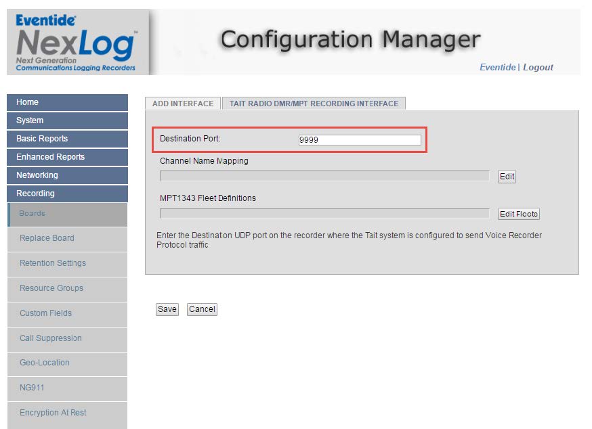The image size is (592, 429).
Task: Click the Eventide NexLog logo
Action: tap(76, 41)
